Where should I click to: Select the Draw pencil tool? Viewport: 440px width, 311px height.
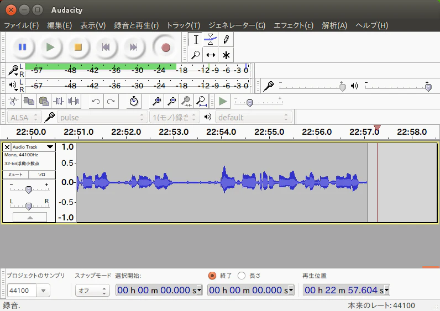click(x=226, y=40)
